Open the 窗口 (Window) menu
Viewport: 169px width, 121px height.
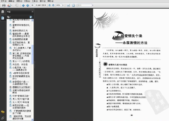pos(43,1)
